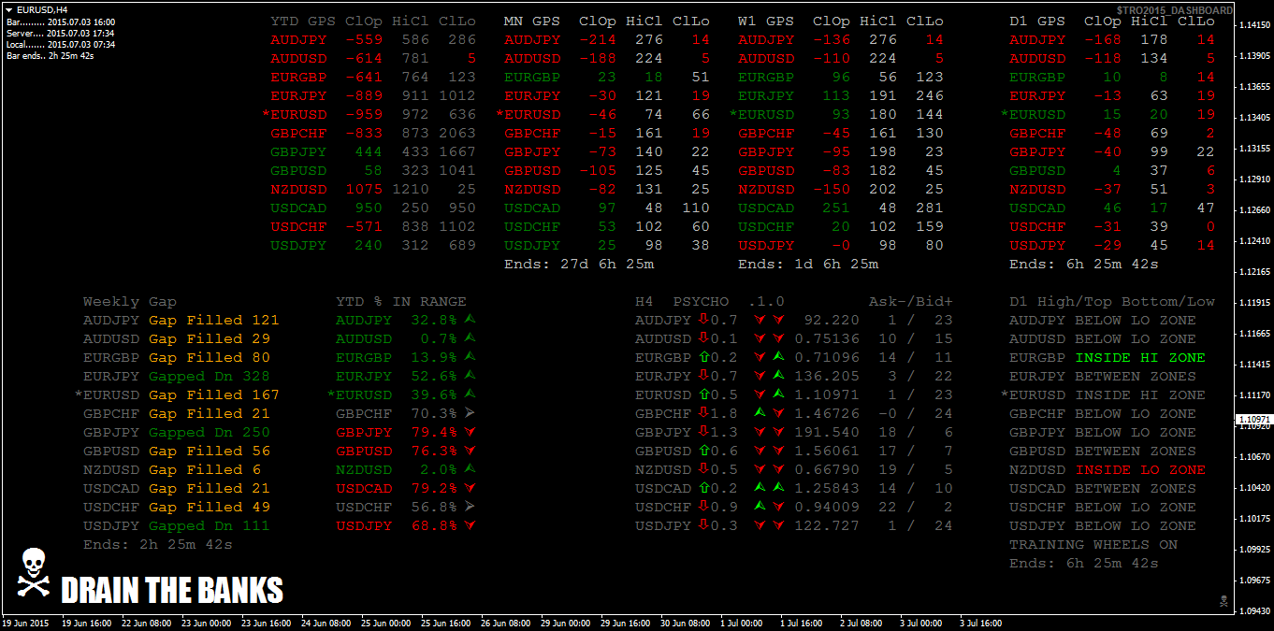Click red hollow down arrow in USDJPY PSYCHO row

(x=703, y=525)
